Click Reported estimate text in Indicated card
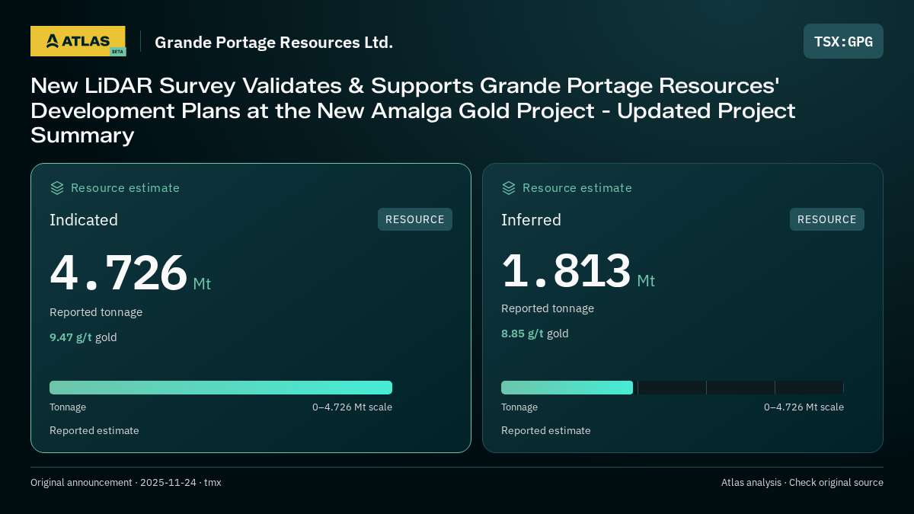Image resolution: width=914 pixels, height=514 pixels. click(x=94, y=431)
